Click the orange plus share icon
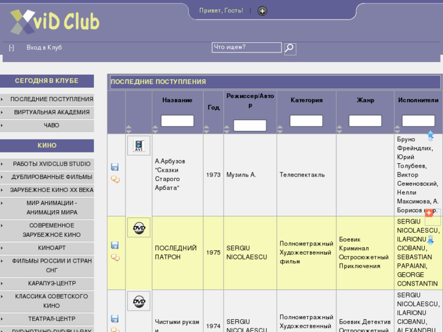The height and width of the screenshot is (332, 443). pos(429,213)
